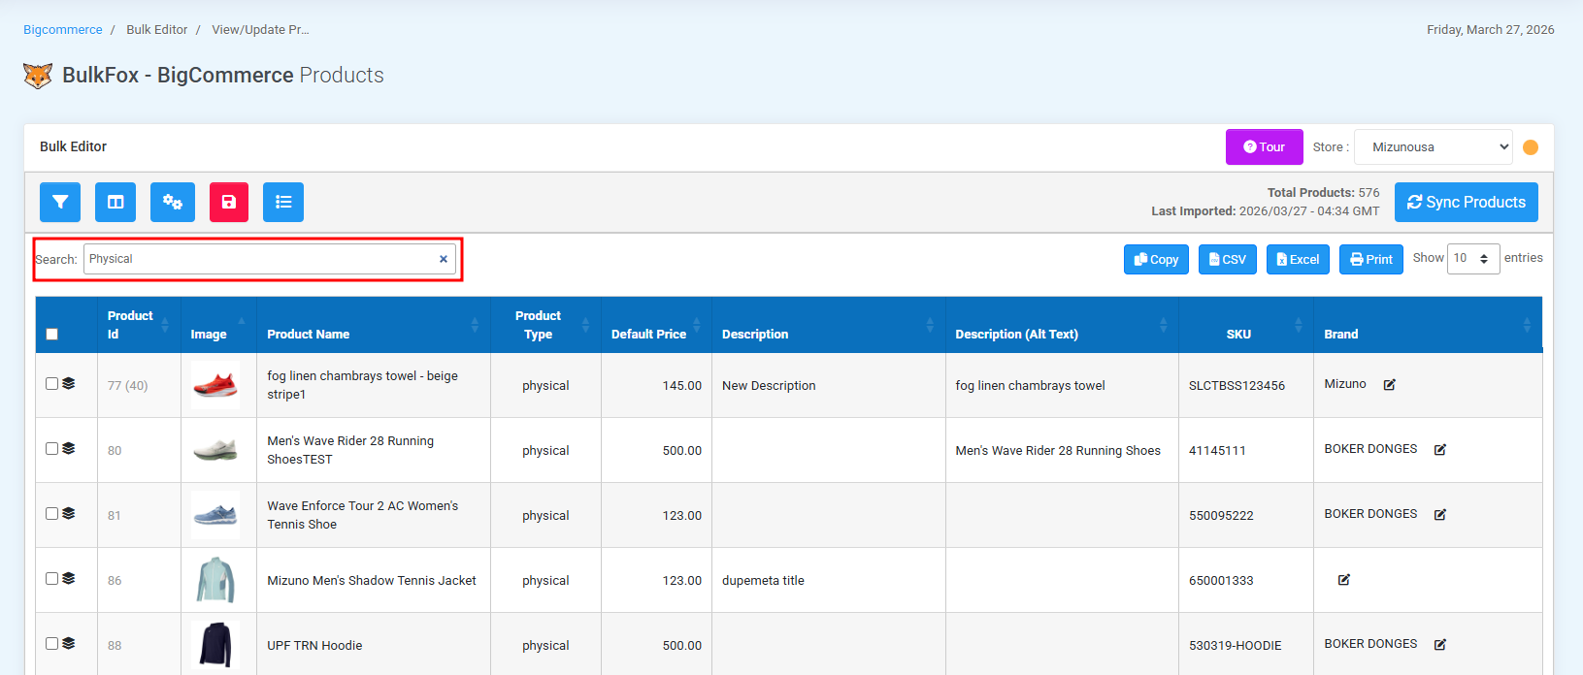Edit brand for UPF TRN Hoodie
This screenshot has width=1583, height=675.
(1440, 645)
